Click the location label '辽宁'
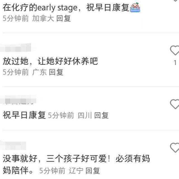This screenshot has height=179, width=179. [x=76, y=171]
